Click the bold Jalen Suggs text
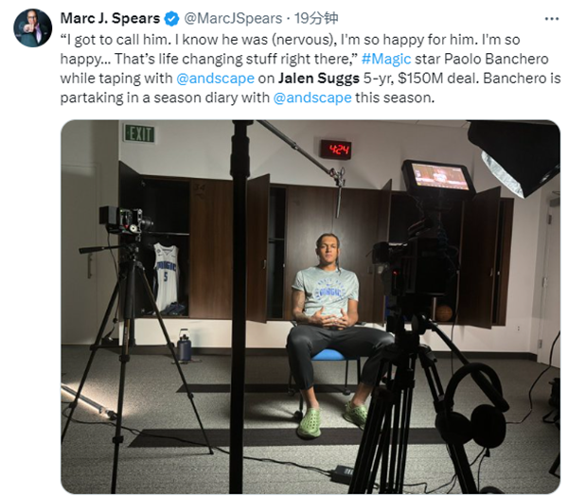The image size is (568, 496). pyautogui.click(x=319, y=79)
